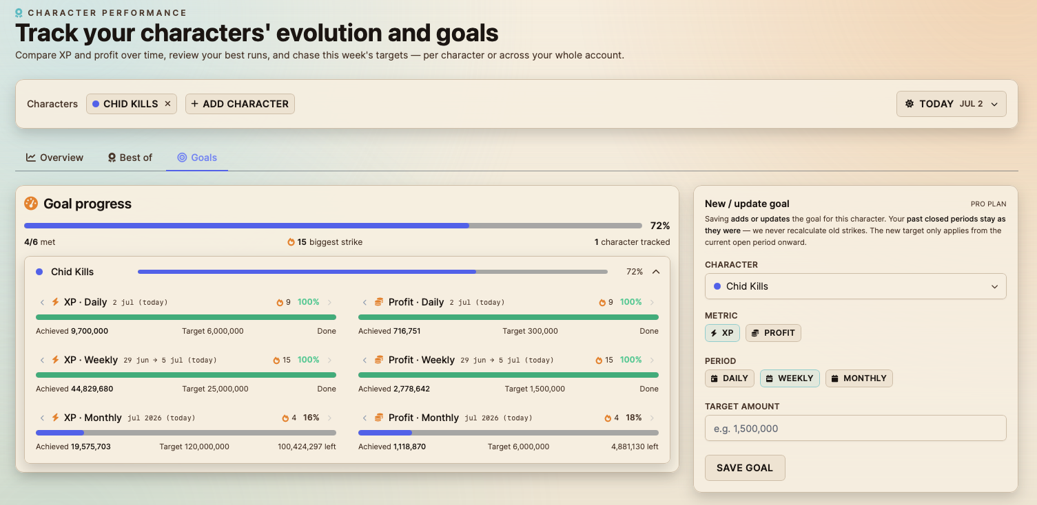Open the TODAY Jul 2 date dropdown
The image size is (1037, 505).
click(x=951, y=104)
